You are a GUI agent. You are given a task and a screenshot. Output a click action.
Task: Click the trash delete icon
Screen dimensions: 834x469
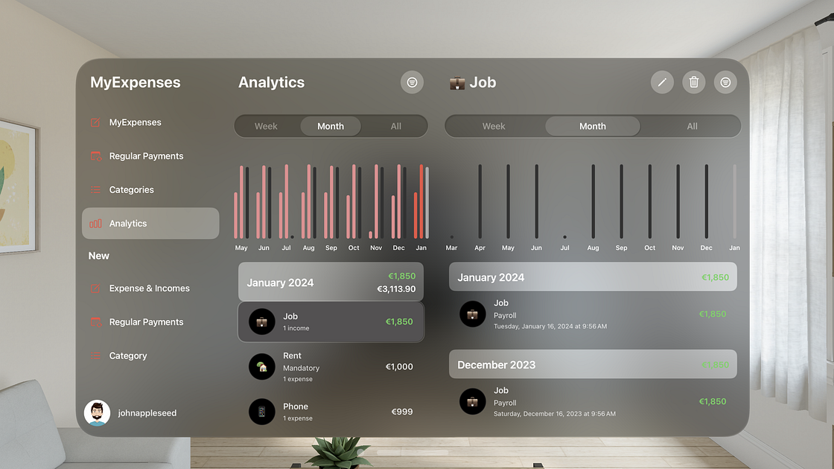(693, 83)
